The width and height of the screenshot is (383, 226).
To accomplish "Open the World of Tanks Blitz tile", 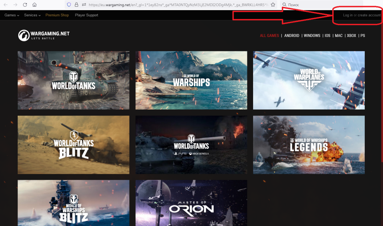I will pyautogui.click(x=73, y=145).
